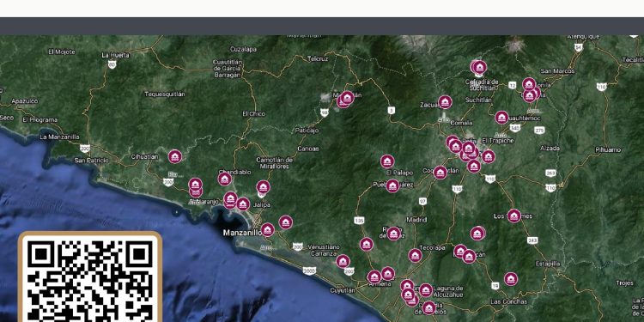The height and width of the screenshot is (322, 644).
Task: Click the San Patricio label
Action: point(92,161)
